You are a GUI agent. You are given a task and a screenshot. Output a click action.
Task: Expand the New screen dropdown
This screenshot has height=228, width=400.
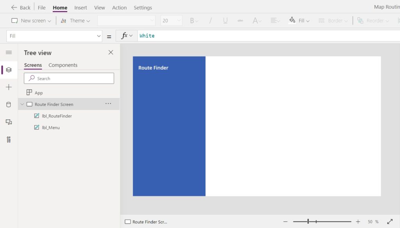pyautogui.click(x=31, y=20)
